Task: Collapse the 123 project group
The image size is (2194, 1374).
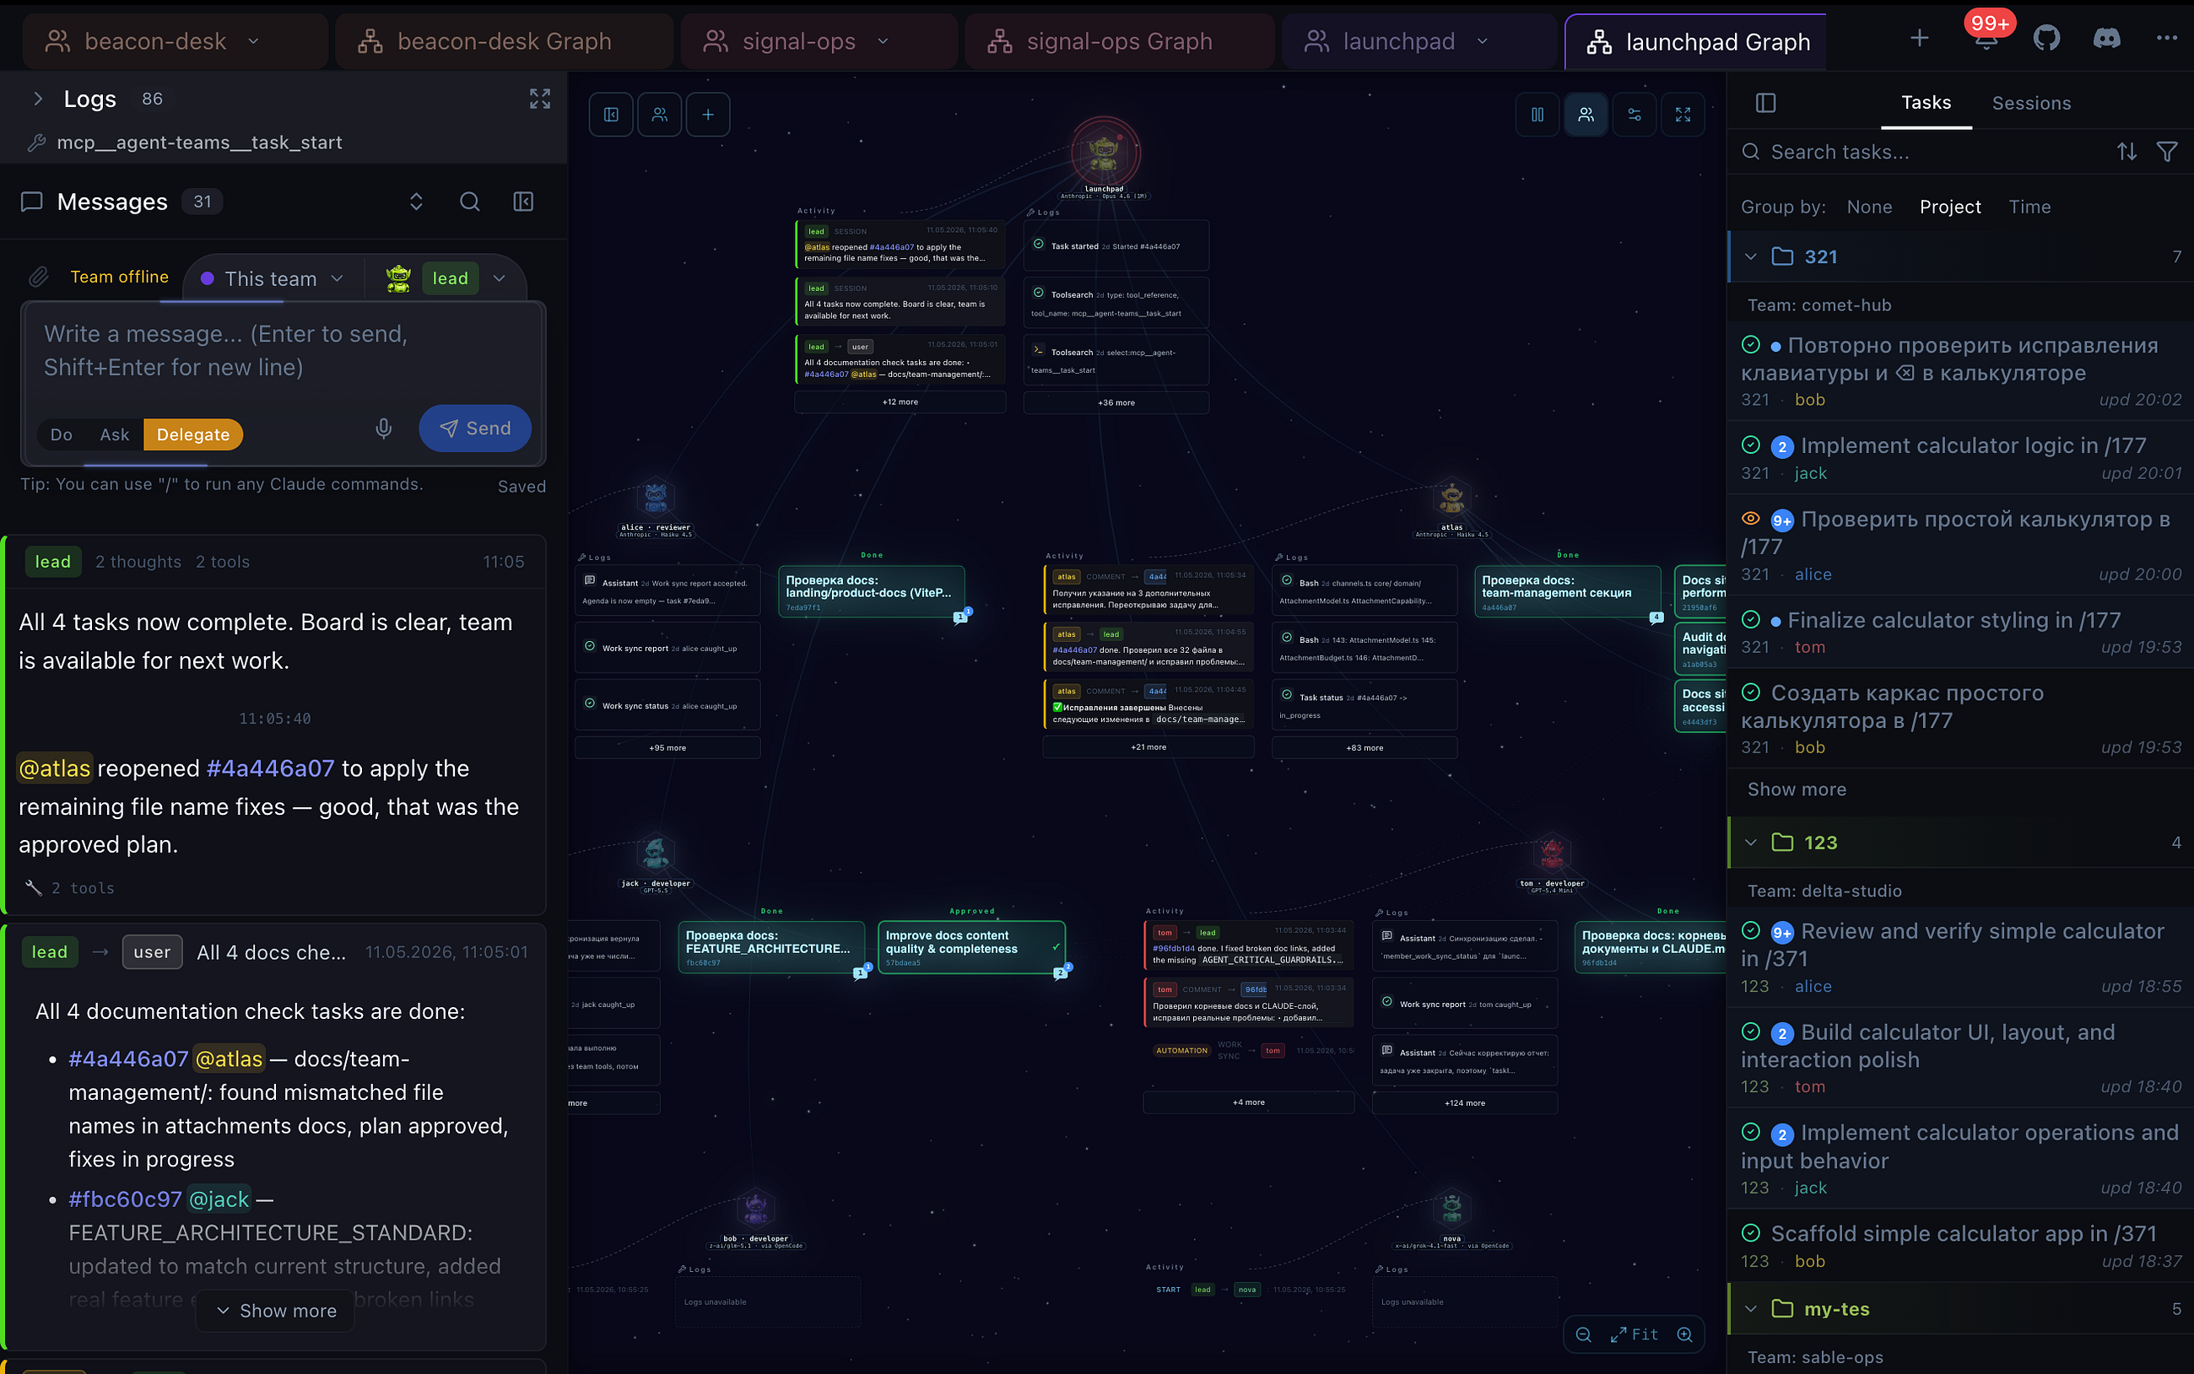Action: (1750, 843)
